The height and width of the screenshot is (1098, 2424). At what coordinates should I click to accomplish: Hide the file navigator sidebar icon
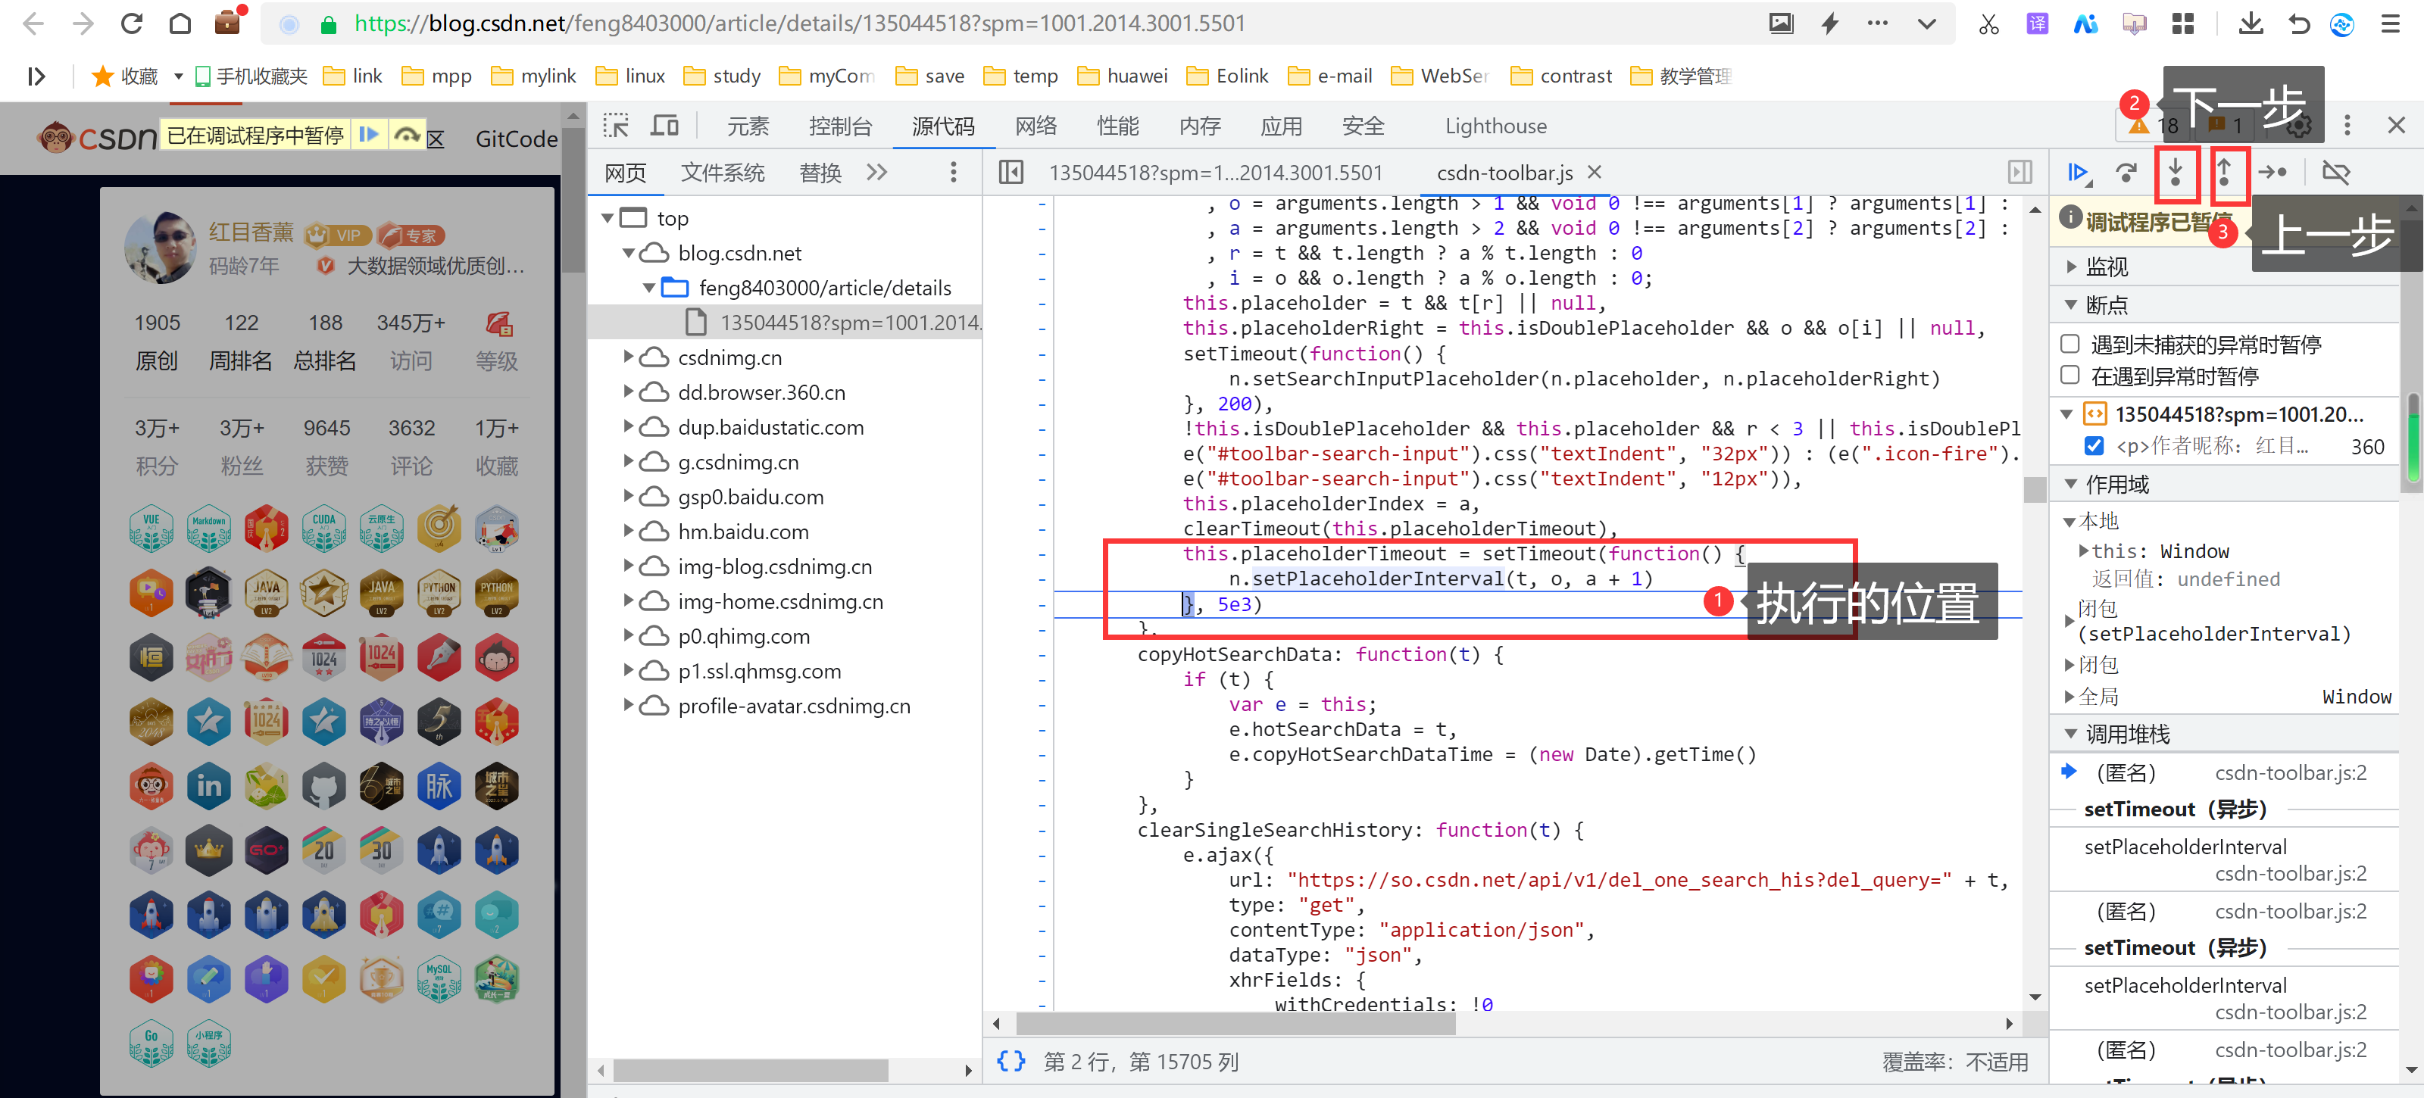coord(1011,172)
